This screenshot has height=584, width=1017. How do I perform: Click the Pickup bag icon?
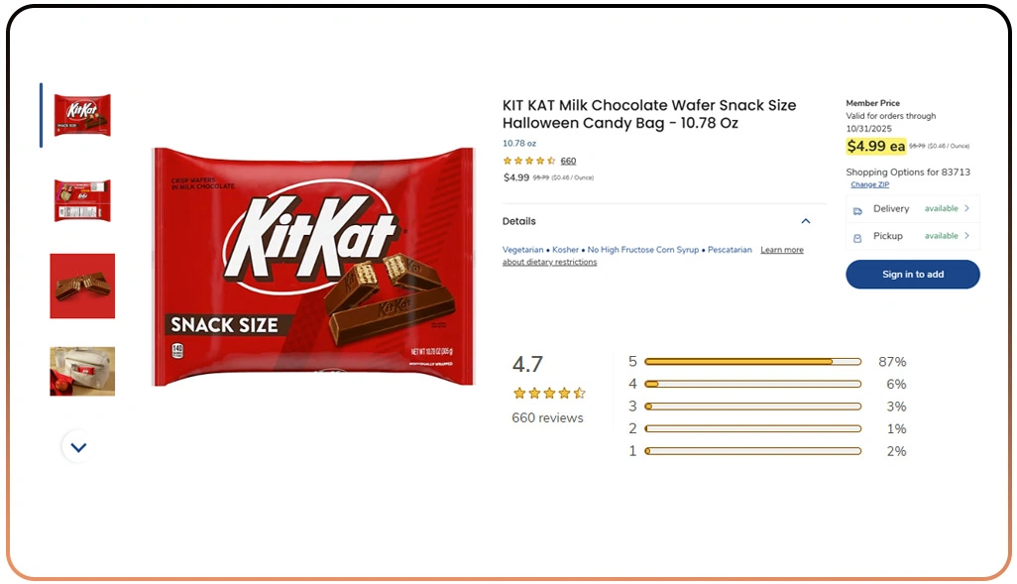[x=857, y=237]
